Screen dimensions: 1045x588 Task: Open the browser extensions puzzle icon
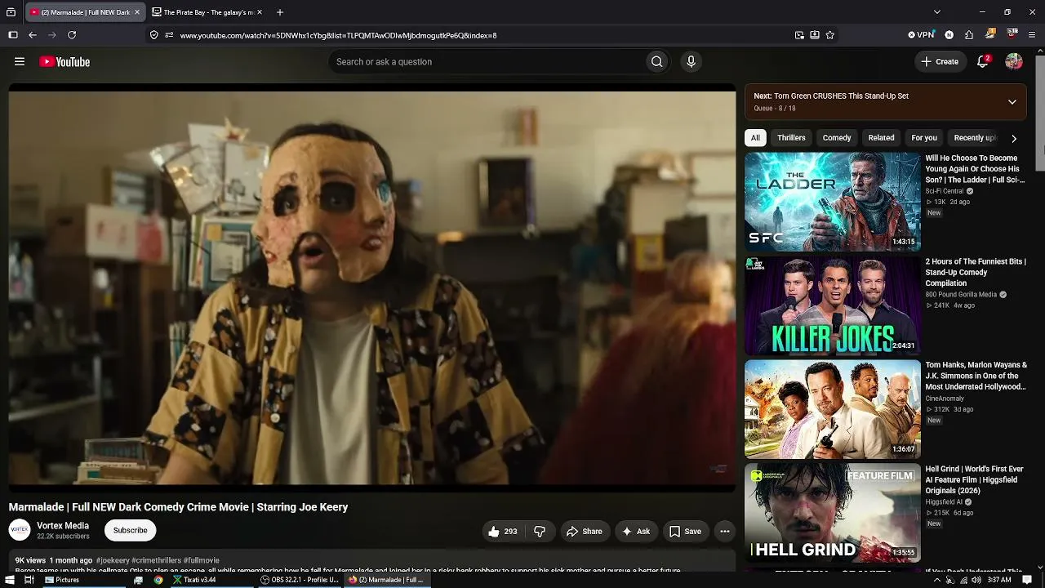click(x=969, y=35)
